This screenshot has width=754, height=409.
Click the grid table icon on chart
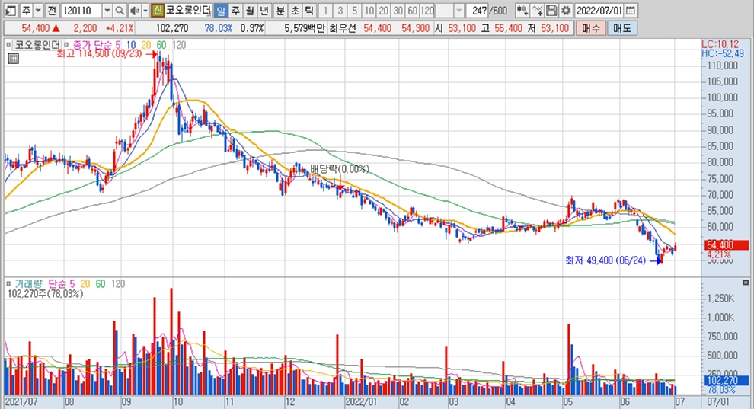click(x=14, y=59)
